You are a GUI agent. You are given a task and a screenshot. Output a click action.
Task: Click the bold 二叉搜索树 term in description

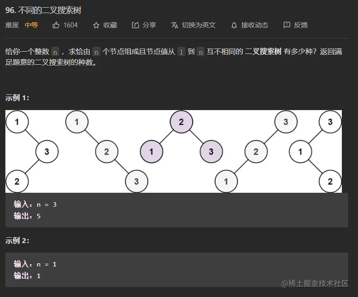click(x=263, y=51)
